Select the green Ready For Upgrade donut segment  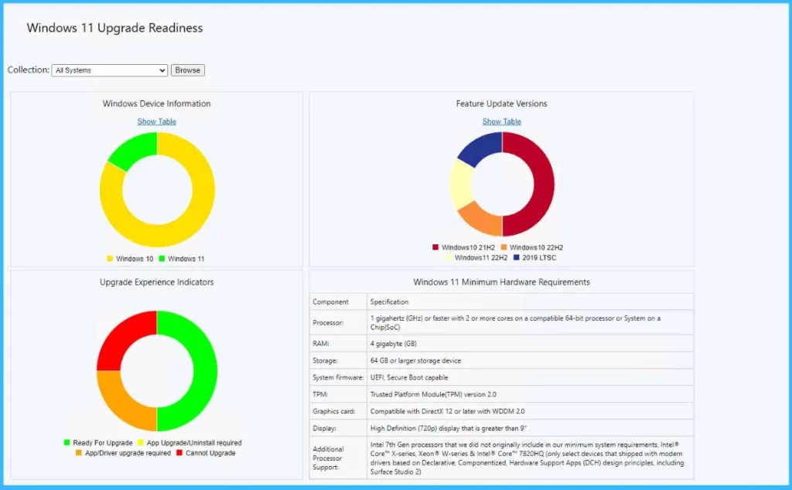[x=204, y=371]
